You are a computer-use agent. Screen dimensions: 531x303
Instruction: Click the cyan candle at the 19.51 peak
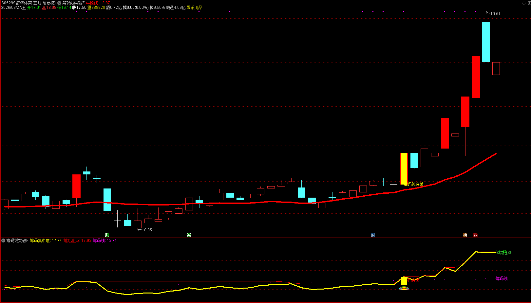point(486,42)
